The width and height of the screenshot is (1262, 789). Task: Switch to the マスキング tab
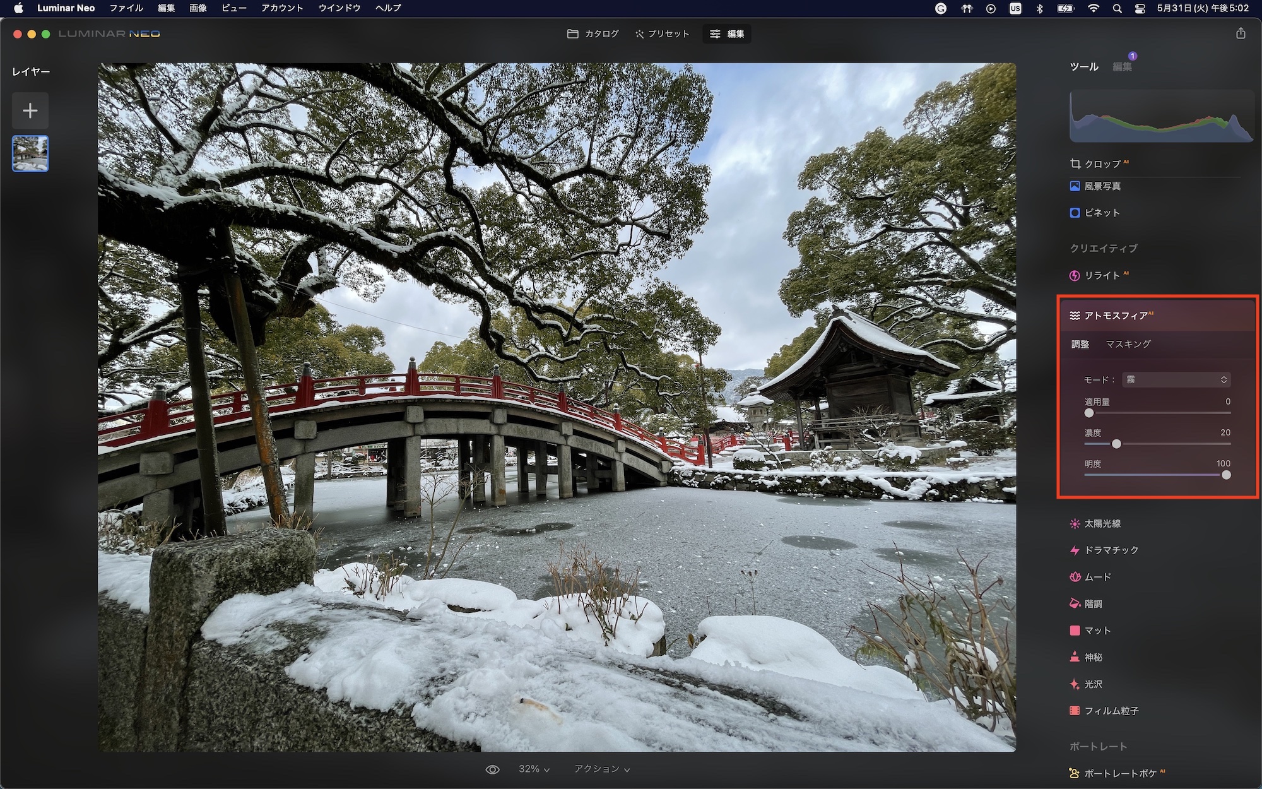(1128, 344)
